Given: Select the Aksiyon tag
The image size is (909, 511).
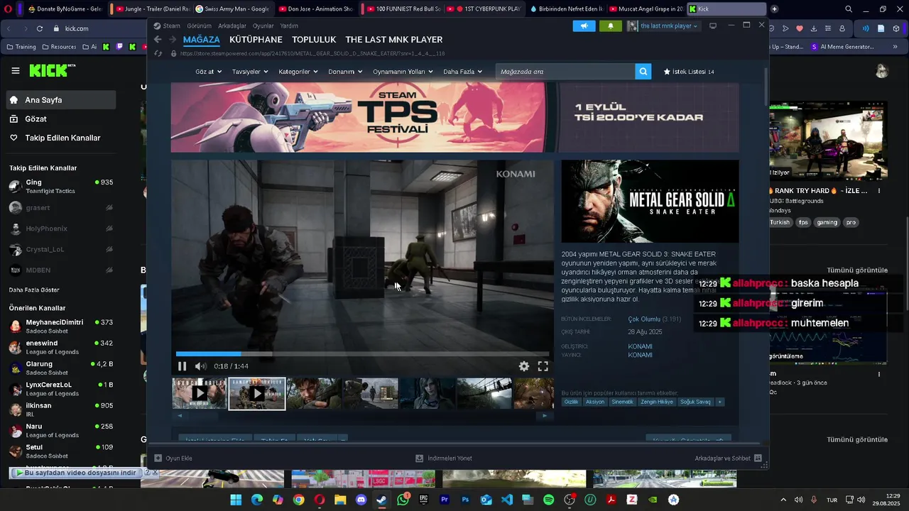Looking at the screenshot, I should point(595,402).
